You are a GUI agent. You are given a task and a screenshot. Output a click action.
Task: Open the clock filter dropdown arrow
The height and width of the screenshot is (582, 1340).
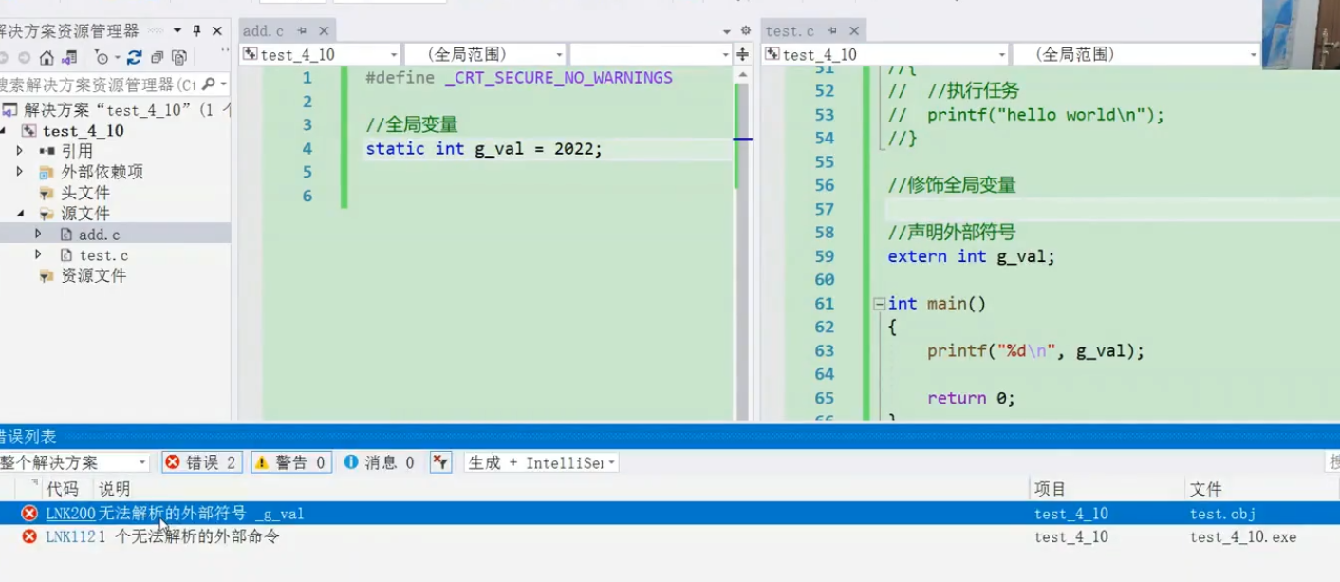point(116,59)
